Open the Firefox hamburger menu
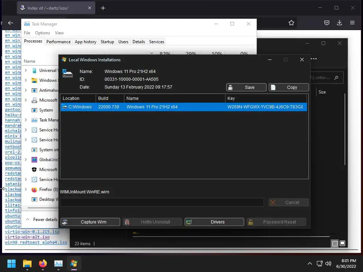The height and width of the screenshot is (272, 363). point(352,23)
